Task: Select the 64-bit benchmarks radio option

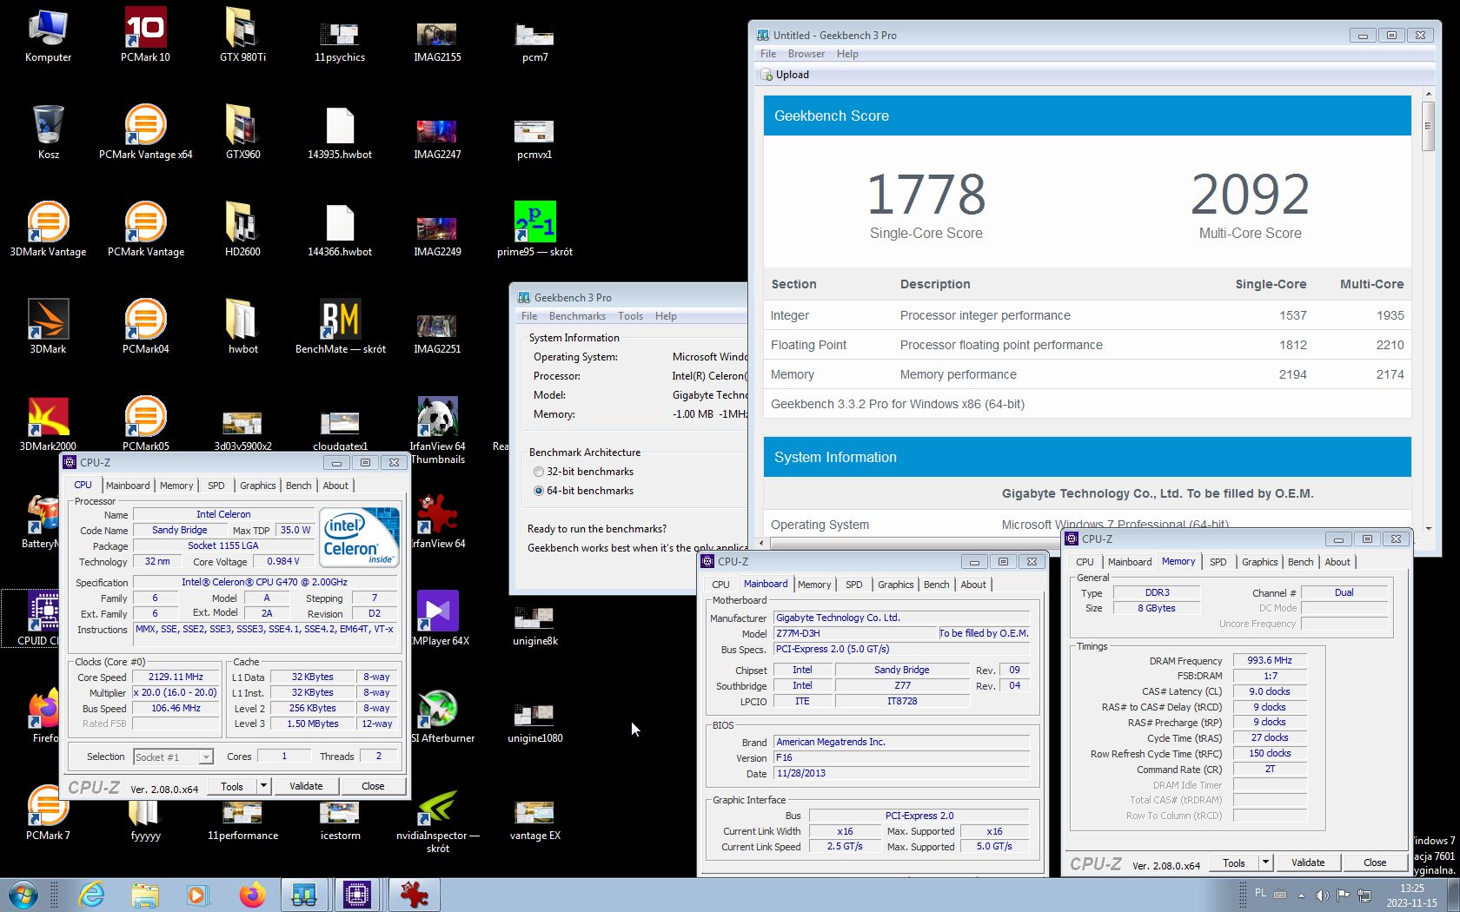Action: point(539,491)
